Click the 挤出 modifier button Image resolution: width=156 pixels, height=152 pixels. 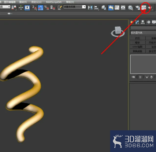point(138,38)
